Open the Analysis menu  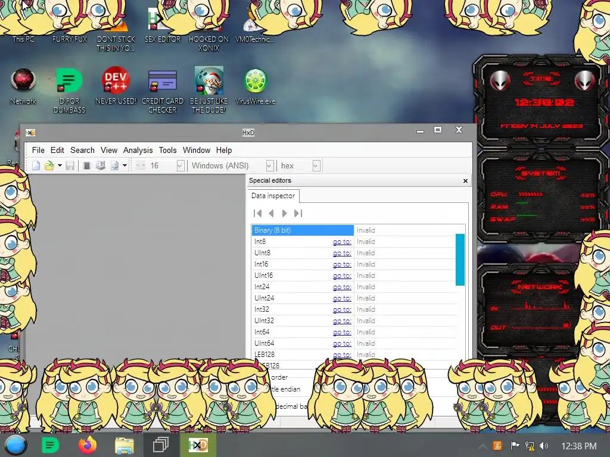(x=138, y=150)
